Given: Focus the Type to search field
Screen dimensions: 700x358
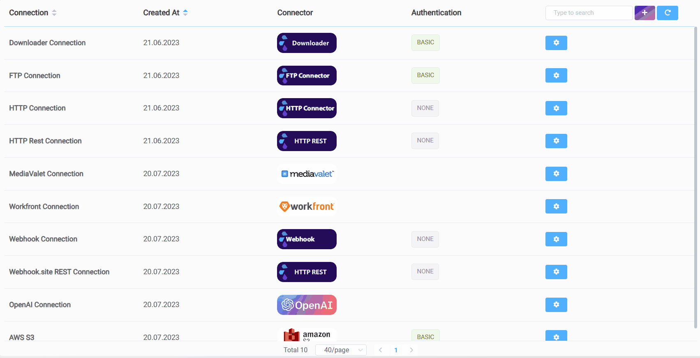Looking at the screenshot, I should pos(589,13).
